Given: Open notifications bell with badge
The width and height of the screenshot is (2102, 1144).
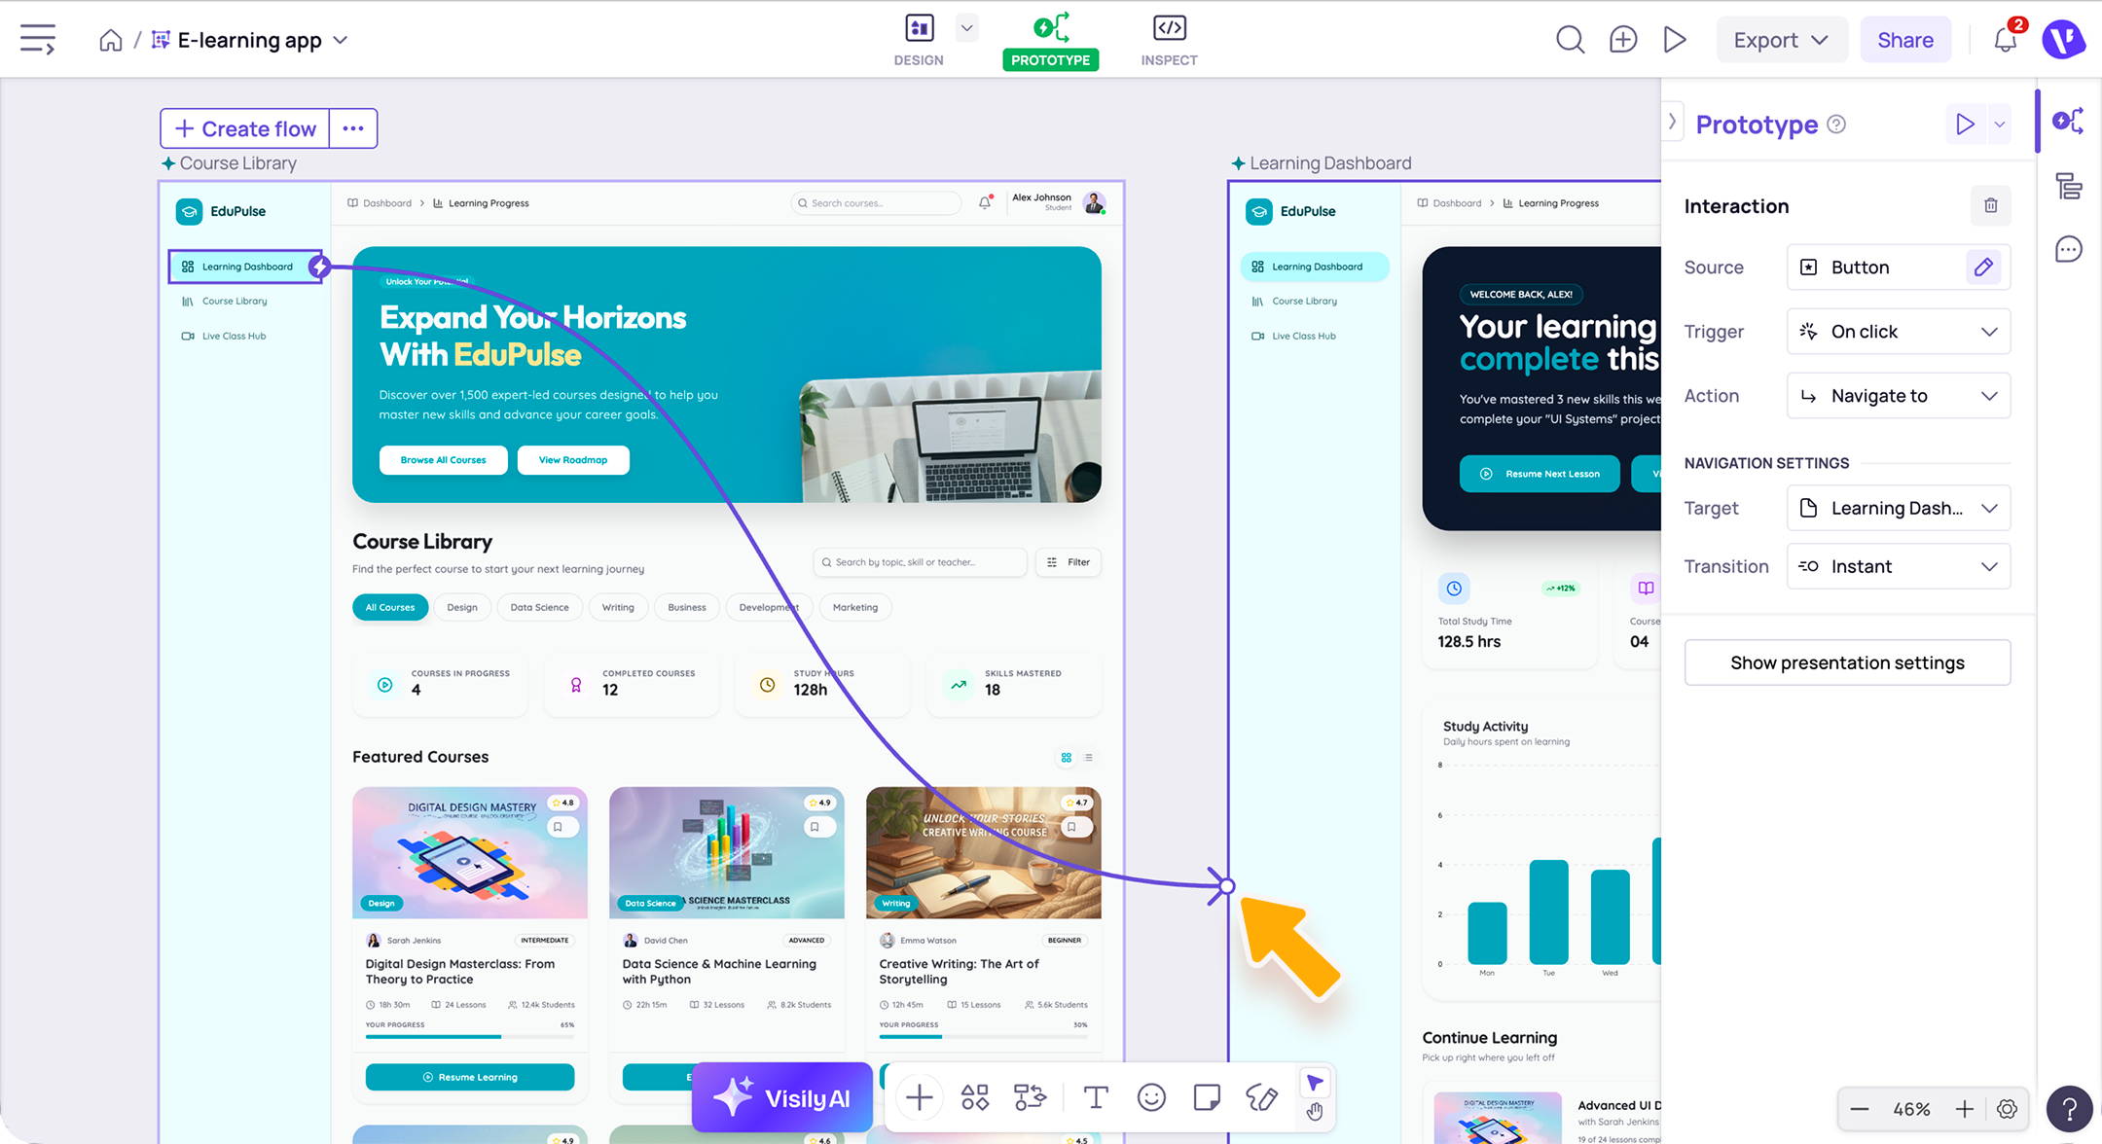Looking at the screenshot, I should coord(2006,39).
